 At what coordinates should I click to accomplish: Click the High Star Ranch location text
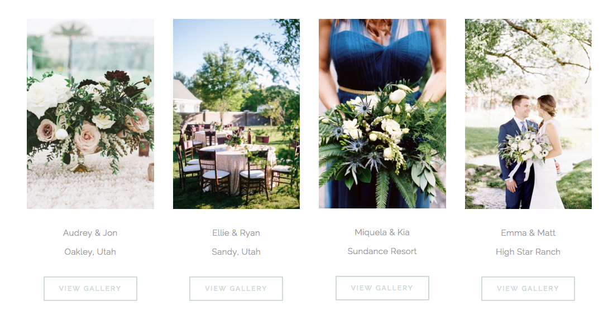point(528,252)
